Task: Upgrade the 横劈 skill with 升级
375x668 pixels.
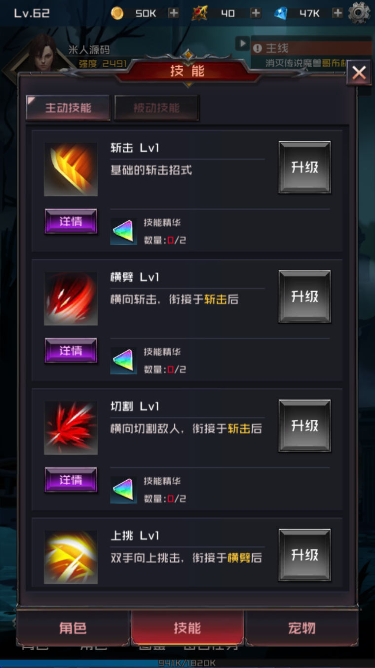Action: [304, 296]
